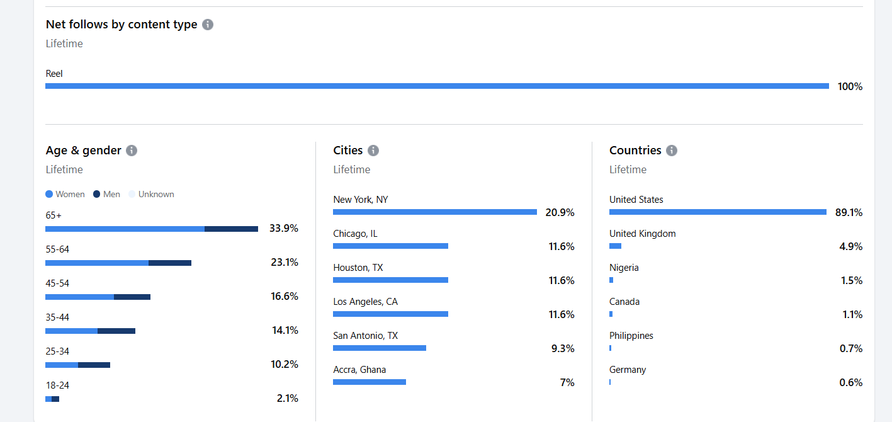892x422 pixels.
Task: Click the United States country bar
Action: pyautogui.click(x=718, y=212)
